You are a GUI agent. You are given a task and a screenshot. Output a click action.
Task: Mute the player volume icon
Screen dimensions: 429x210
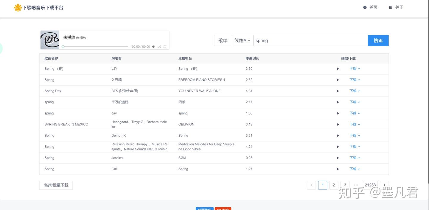pos(154,47)
